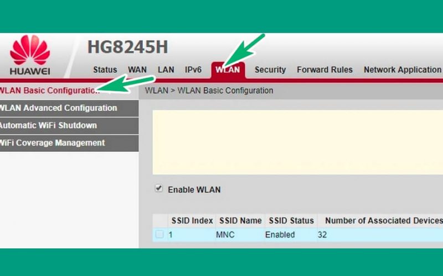Image resolution: width=443 pixels, height=276 pixels.
Task: Toggle the Enable WLAN checkbox
Action: click(x=159, y=188)
